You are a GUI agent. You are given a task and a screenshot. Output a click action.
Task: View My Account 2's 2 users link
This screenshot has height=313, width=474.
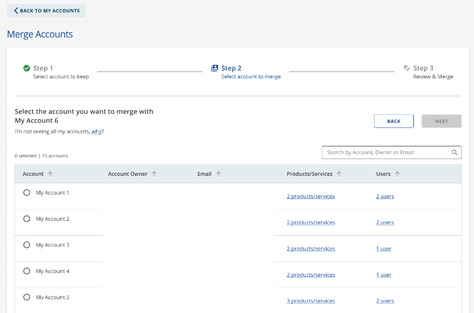click(x=384, y=223)
